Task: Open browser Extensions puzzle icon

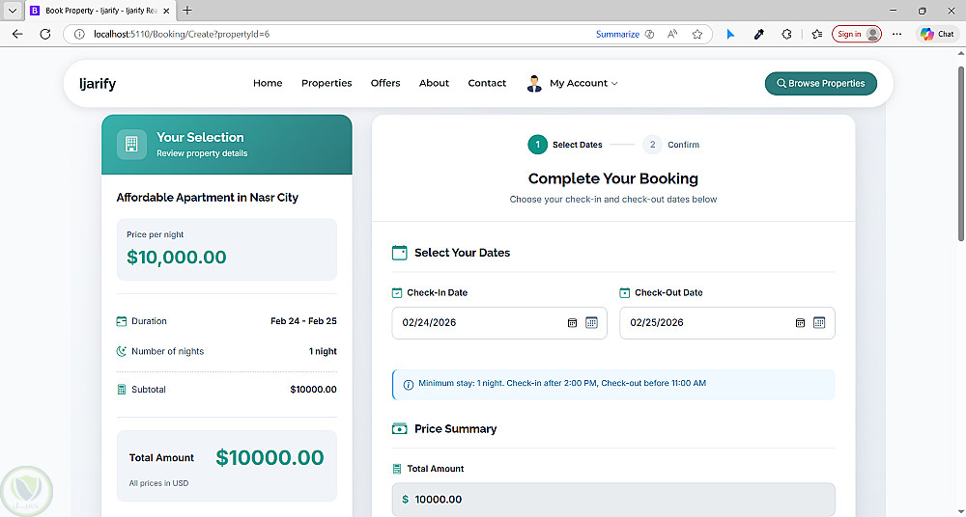Action: coord(786,34)
